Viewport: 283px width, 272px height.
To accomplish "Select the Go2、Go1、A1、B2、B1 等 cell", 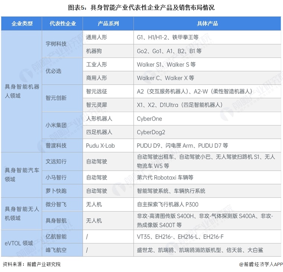I will [x=207, y=51].
